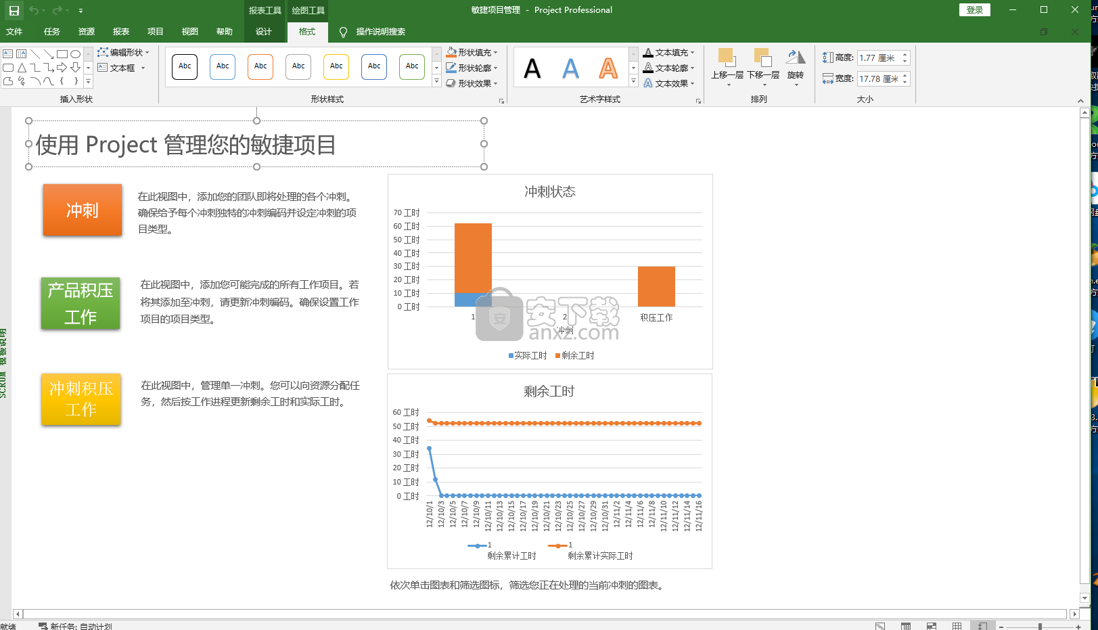The image size is (1098, 630).
Task: Apply orange outline Abc shape style
Action: point(260,66)
